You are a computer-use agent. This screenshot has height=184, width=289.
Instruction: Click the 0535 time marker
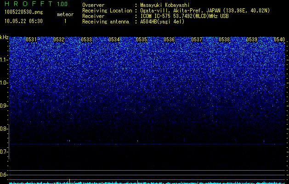tap(142, 40)
